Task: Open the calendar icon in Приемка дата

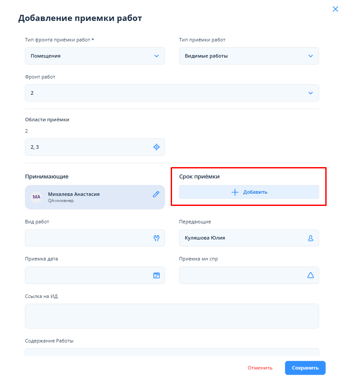Action: point(156,275)
